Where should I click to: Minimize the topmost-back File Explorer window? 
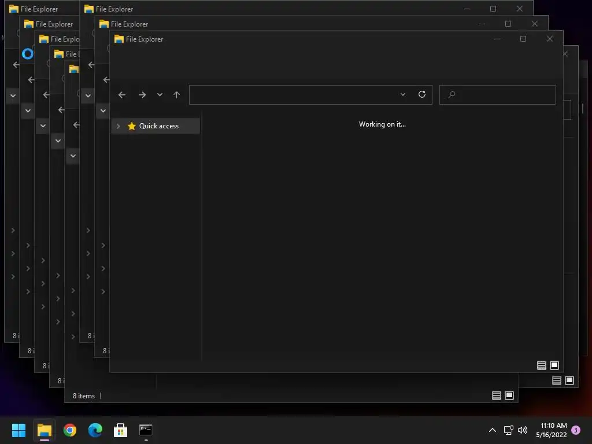pyautogui.click(x=467, y=9)
